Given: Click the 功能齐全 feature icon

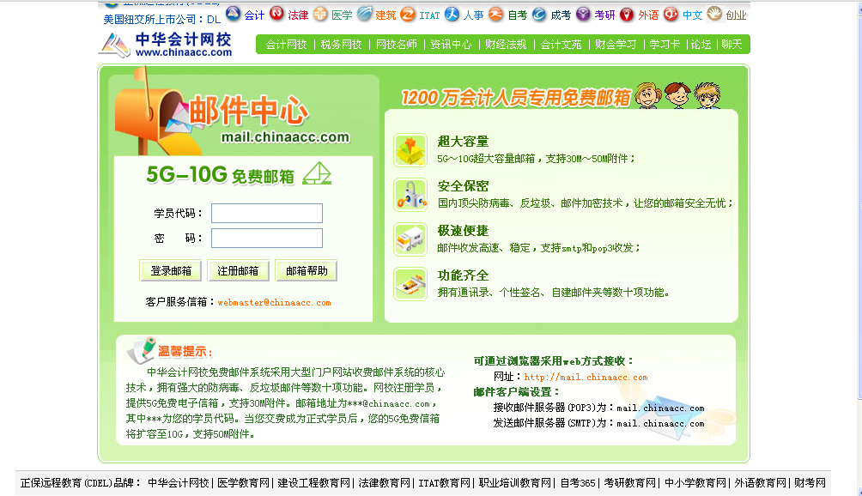Looking at the screenshot, I should click(x=410, y=283).
